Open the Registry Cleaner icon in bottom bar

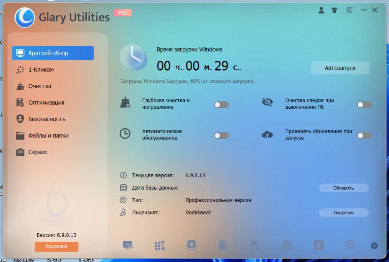click(x=160, y=246)
